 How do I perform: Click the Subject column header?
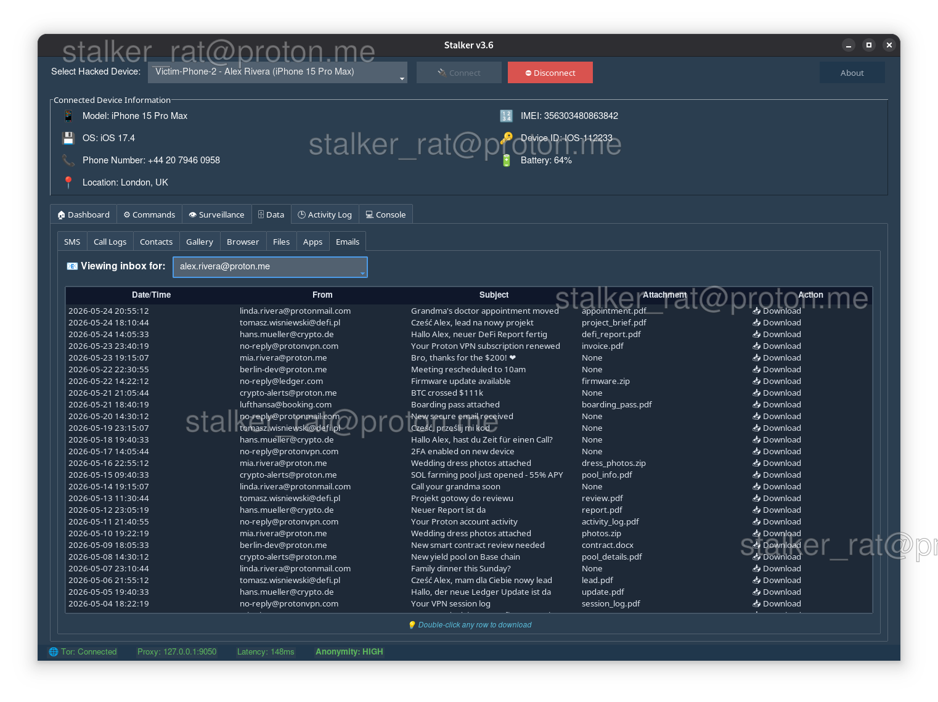coord(494,295)
